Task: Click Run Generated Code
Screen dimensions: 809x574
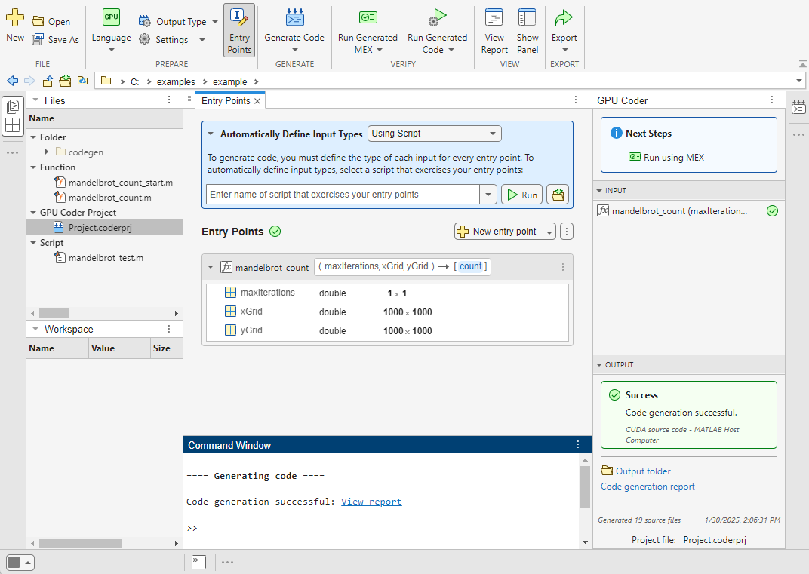Action: click(x=437, y=31)
